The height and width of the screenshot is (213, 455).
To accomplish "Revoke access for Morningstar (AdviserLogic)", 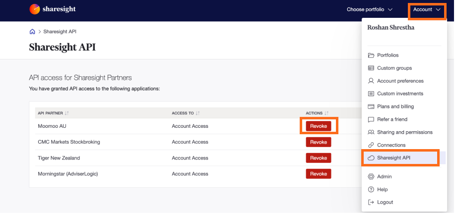I will pyautogui.click(x=319, y=174).
